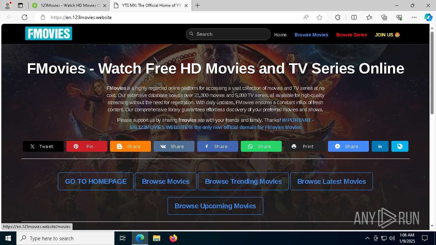Click the Print button
This screenshot has width=436, height=245.
pos(305,146)
